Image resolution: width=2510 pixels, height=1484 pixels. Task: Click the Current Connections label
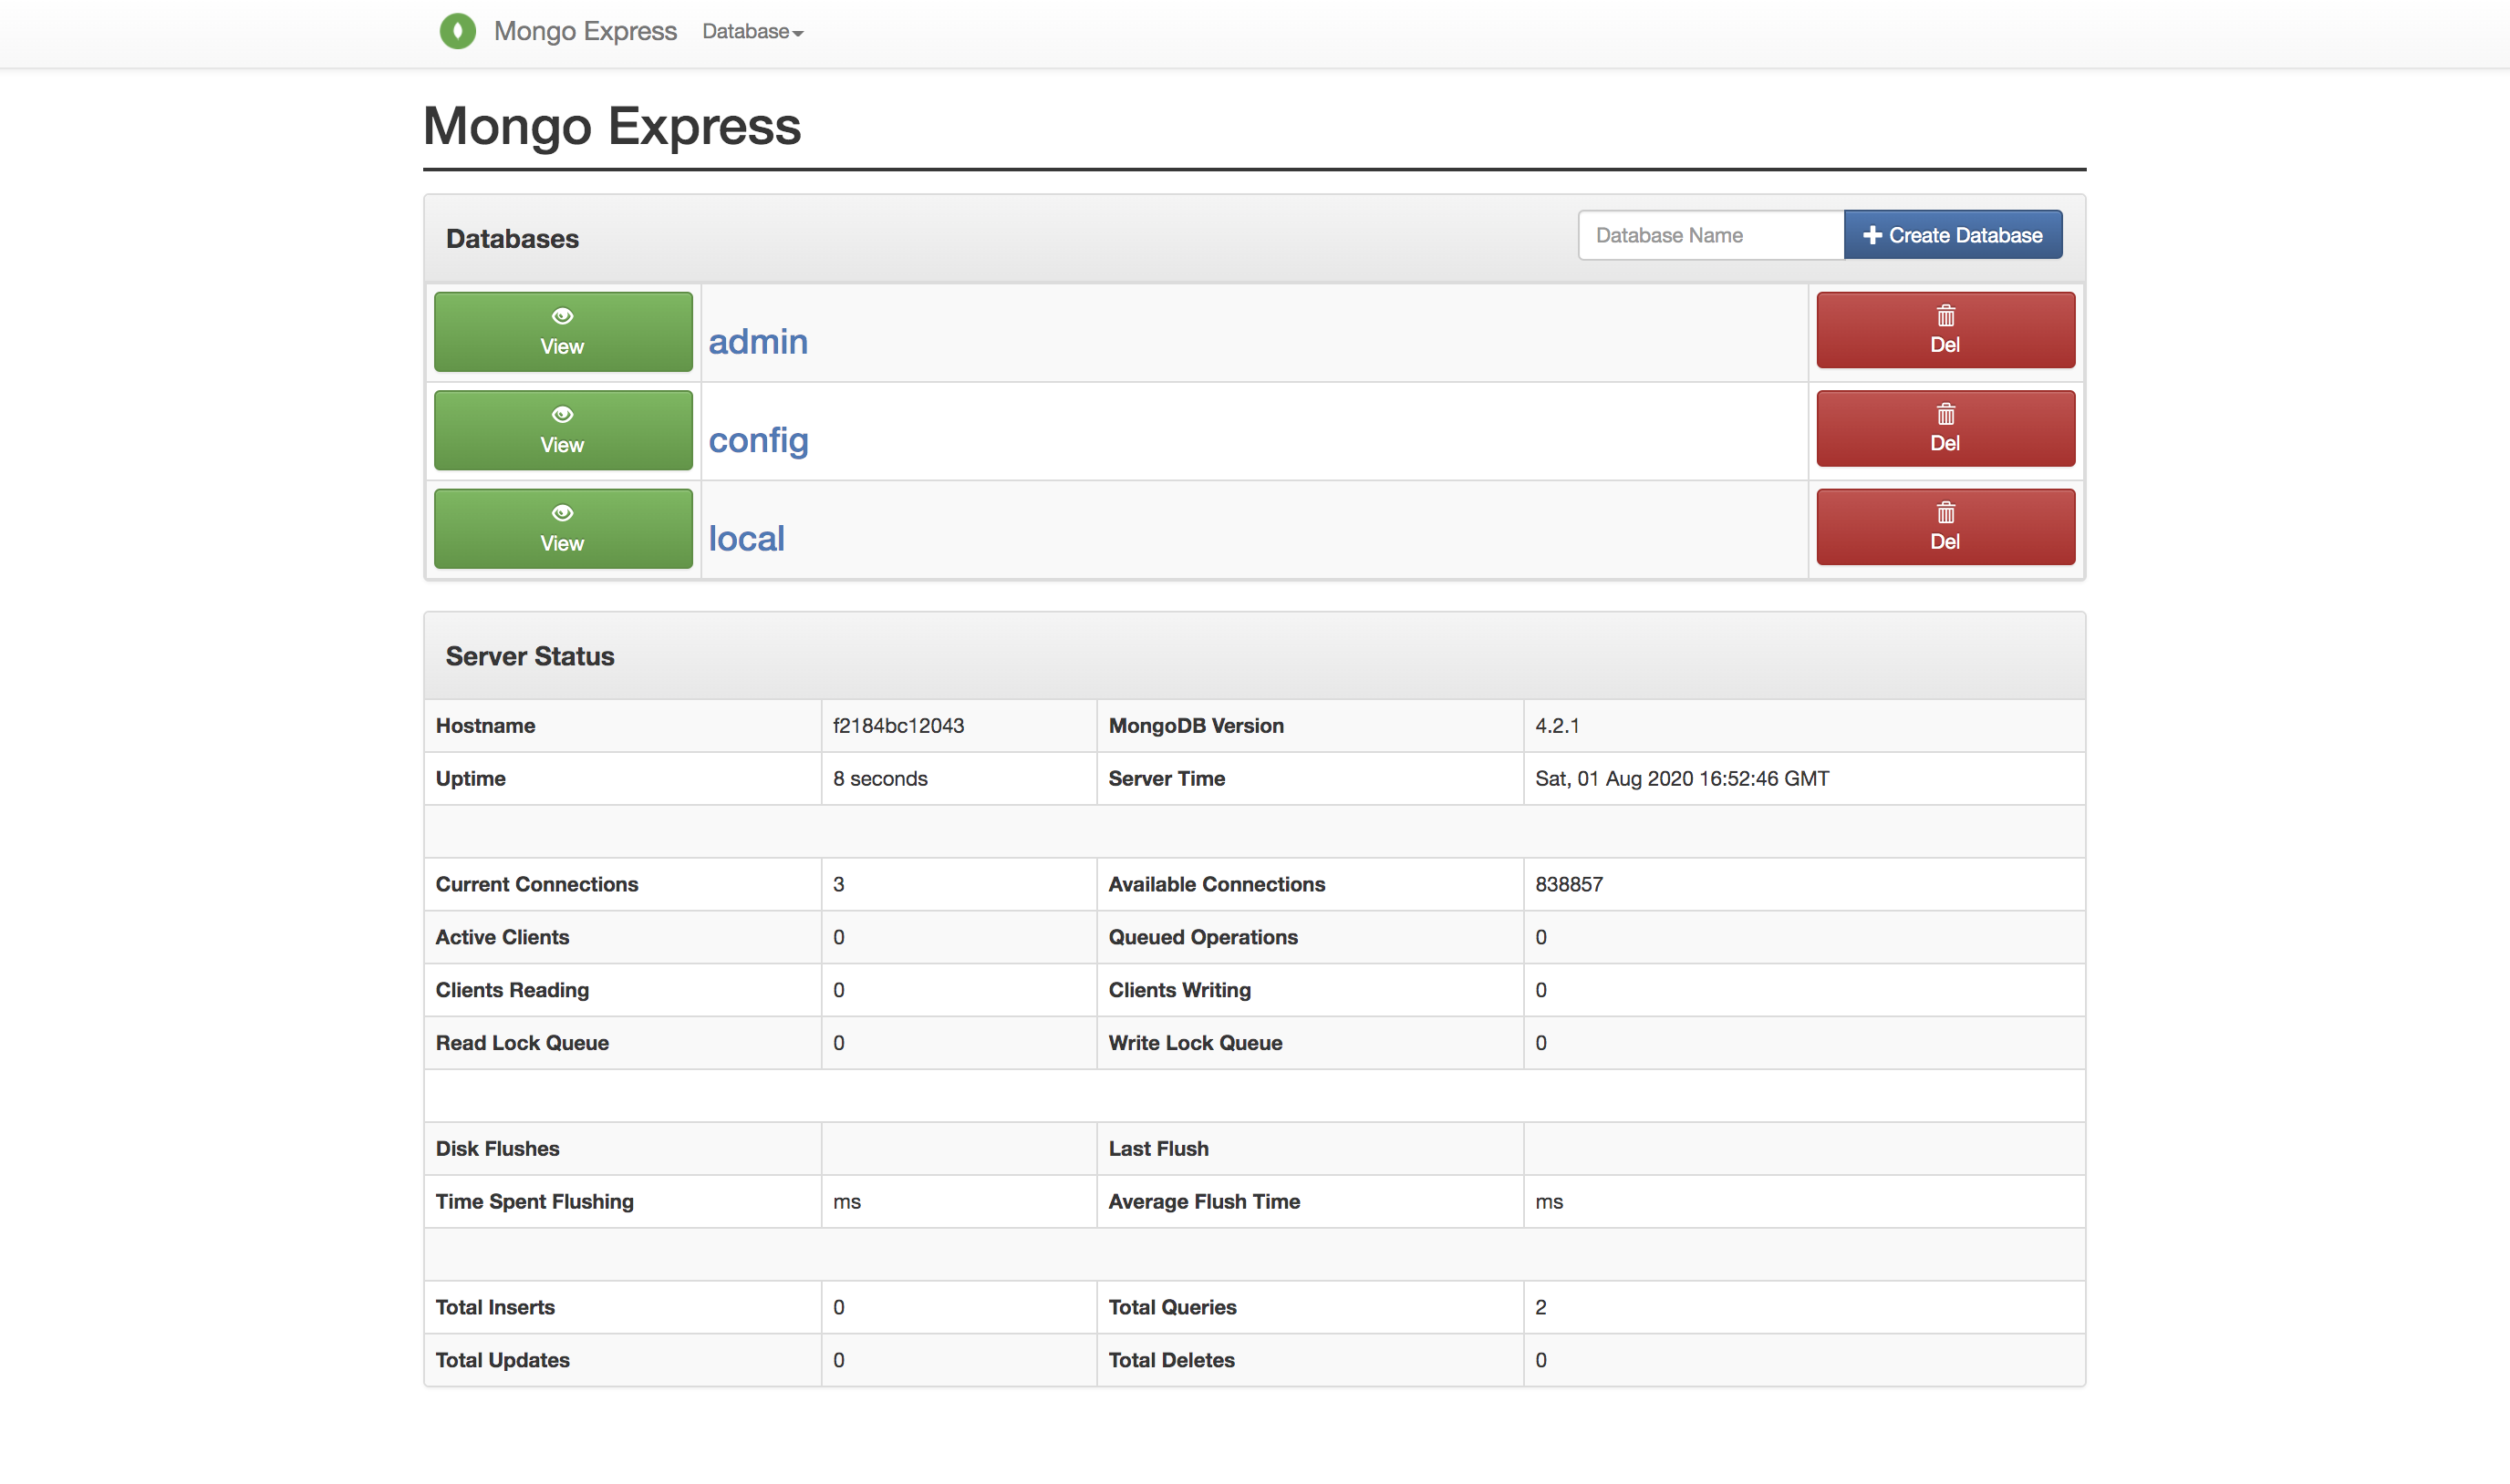[536, 885]
